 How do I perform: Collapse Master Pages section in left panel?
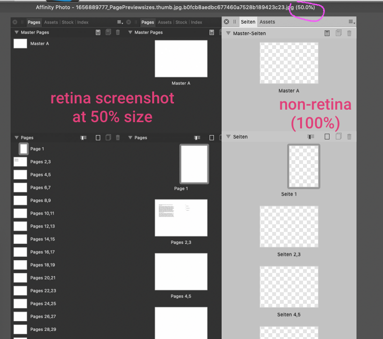(x=16, y=32)
